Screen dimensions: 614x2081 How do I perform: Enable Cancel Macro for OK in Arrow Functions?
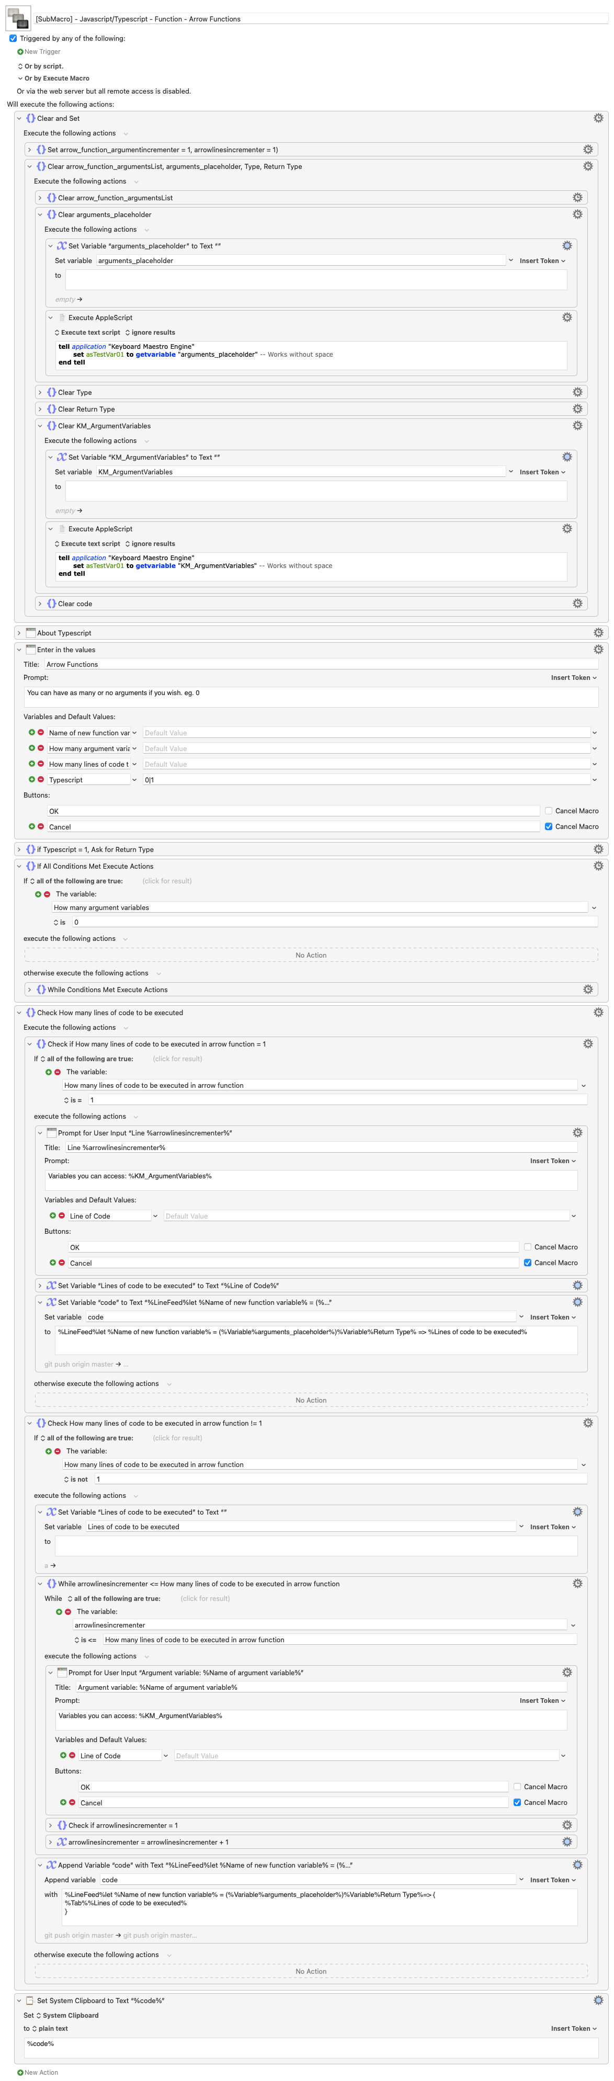[549, 810]
